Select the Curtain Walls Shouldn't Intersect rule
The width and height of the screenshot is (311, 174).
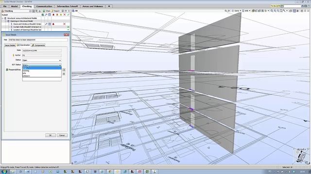pyautogui.click(x=27, y=27)
